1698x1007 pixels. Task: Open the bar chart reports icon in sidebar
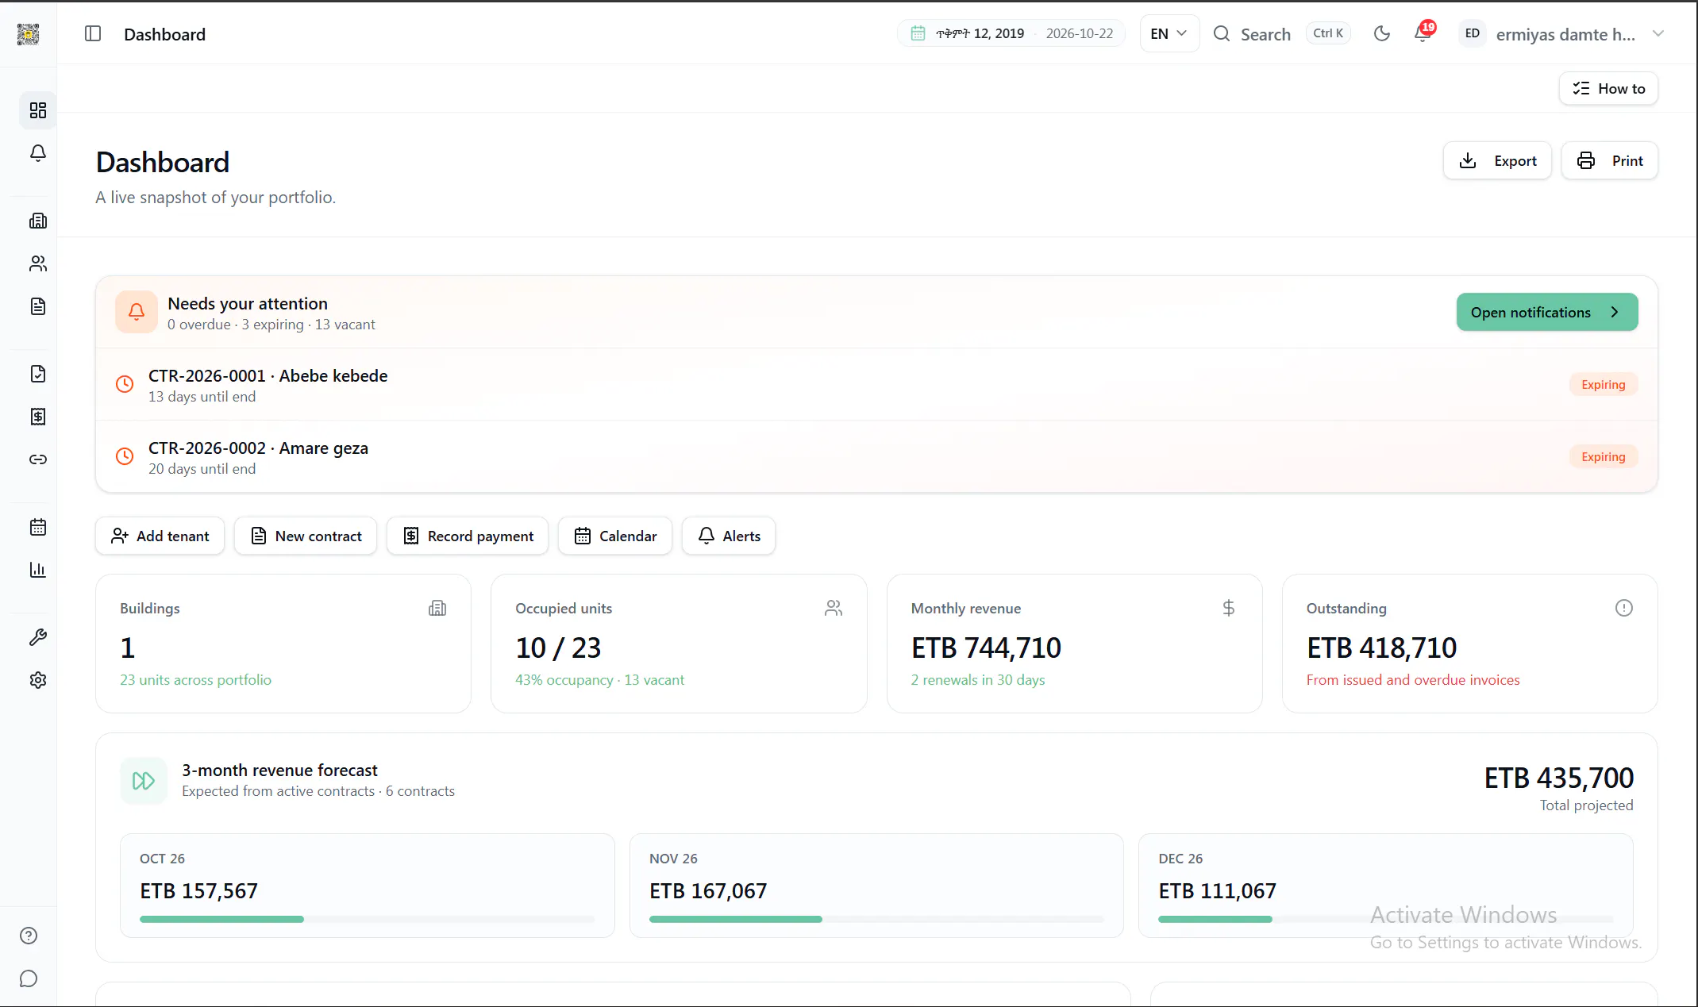[x=38, y=570]
